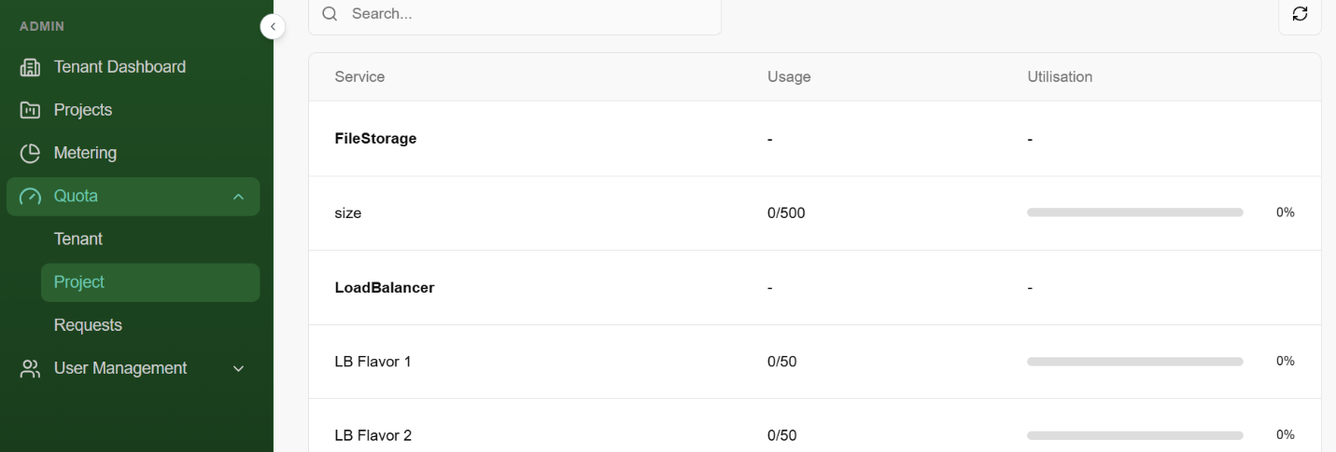Select the LoadBalancer row

(x=385, y=288)
